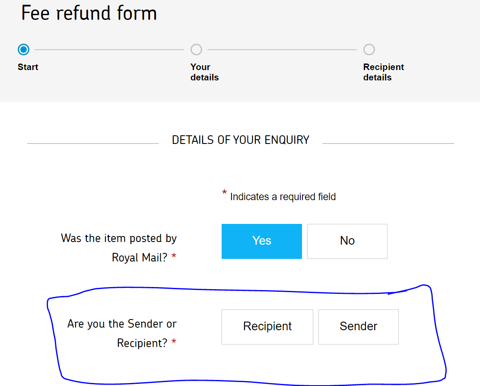Click the DETAILS OF YOUR ENQUIRY heading
The width and height of the screenshot is (480, 386).
click(241, 140)
